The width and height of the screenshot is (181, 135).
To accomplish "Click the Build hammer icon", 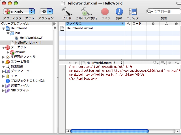I will point(66,12).
